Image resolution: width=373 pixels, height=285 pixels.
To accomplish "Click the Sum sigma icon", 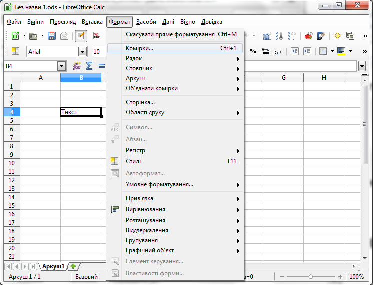I will point(89,66).
